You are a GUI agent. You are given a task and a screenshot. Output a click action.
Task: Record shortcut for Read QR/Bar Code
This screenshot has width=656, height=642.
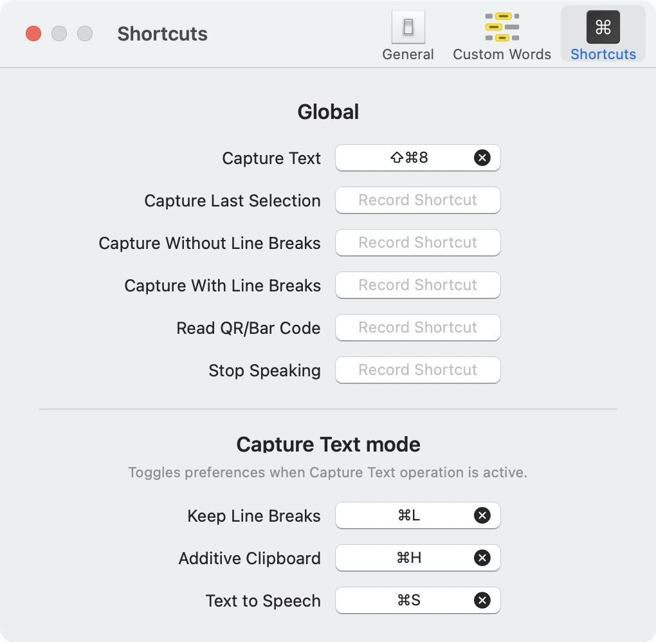(x=417, y=327)
